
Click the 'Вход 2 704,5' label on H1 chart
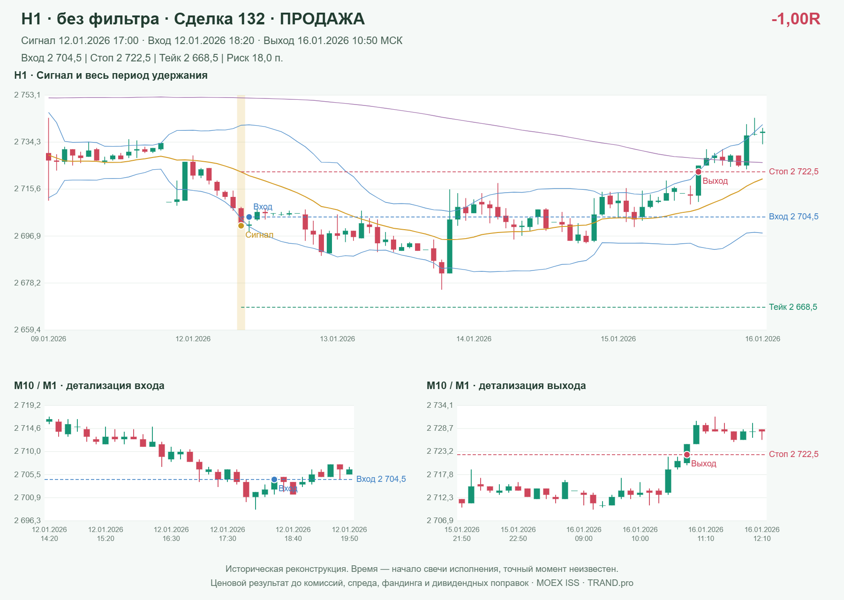coord(793,217)
